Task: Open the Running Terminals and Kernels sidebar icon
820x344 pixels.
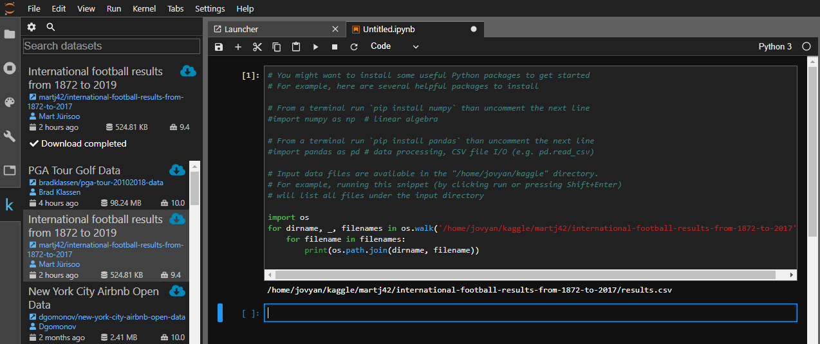Action: point(10,68)
